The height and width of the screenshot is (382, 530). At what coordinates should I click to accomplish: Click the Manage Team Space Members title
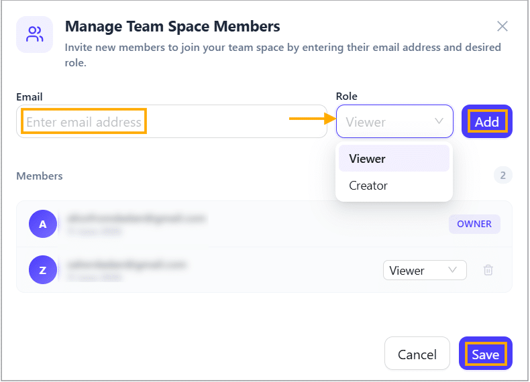172,26
